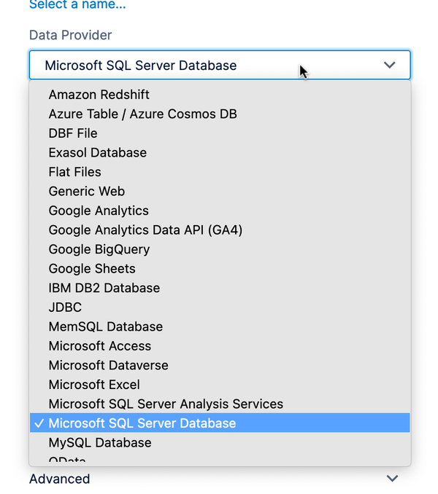Pick DBF File as data provider
This screenshot has width=438, height=494.
(220, 133)
